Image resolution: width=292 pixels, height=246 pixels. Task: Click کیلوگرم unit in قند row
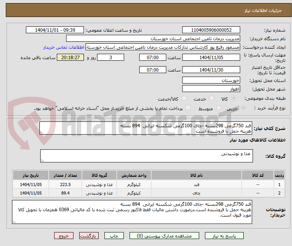click(x=134, y=184)
